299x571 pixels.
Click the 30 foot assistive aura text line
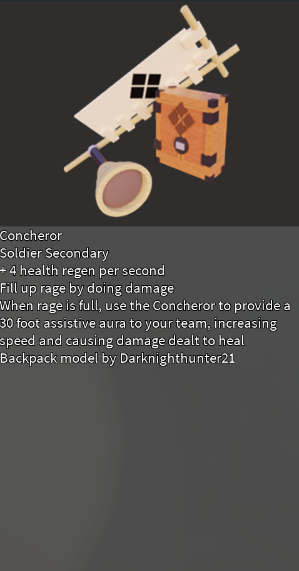point(138,323)
